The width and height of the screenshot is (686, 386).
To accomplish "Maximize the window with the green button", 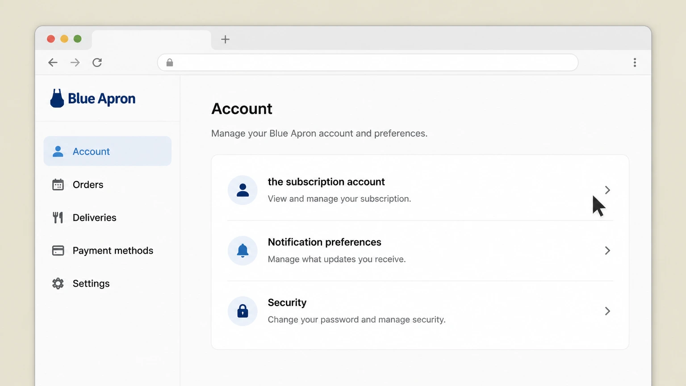I will (x=78, y=39).
